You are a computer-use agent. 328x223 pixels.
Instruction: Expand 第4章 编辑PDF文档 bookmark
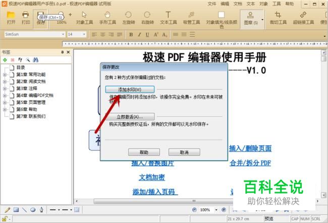pos(5,95)
